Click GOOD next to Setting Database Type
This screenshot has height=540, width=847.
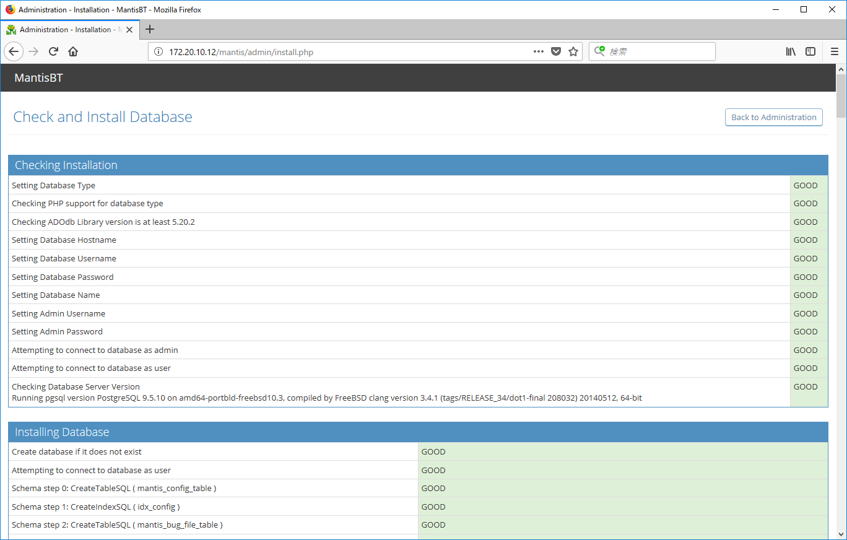click(x=806, y=185)
